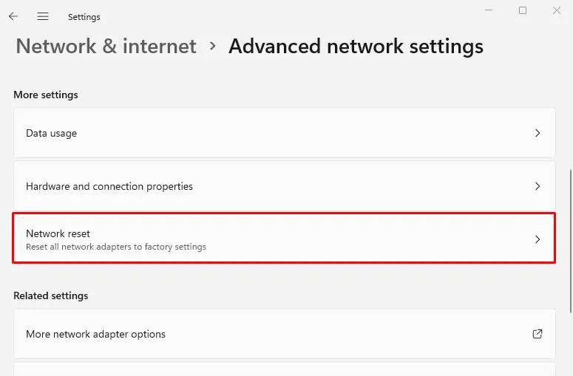This screenshot has height=376, width=573.
Task: Minimize the Settings window
Action: [x=489, y=10]
